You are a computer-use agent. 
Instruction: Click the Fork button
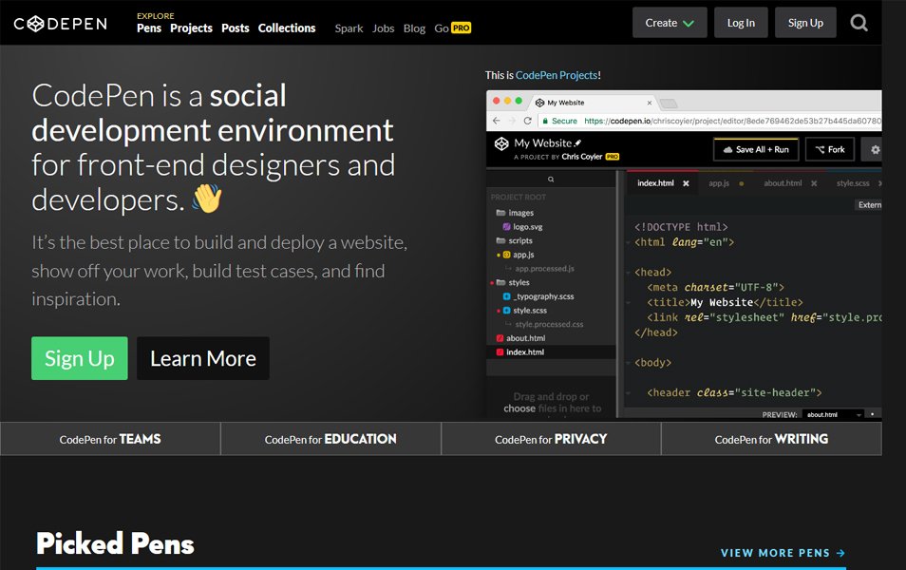click(830, 149)
